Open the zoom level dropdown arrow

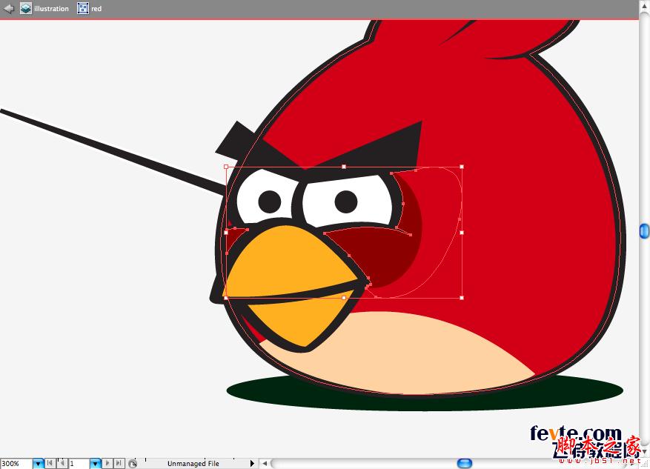click(x=38, y=463)
